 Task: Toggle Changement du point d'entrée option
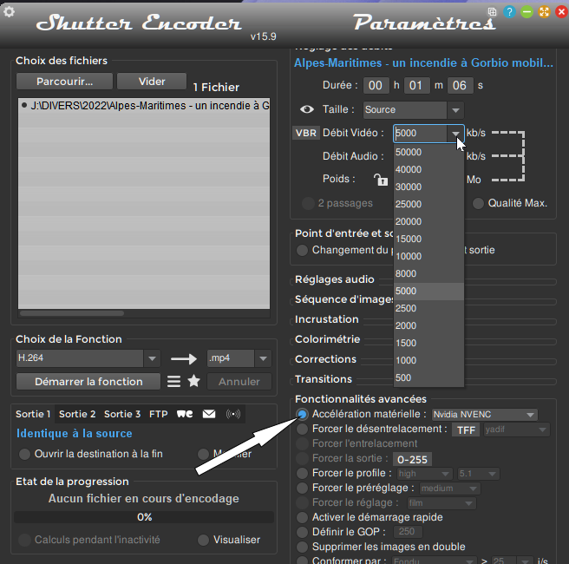(302, 250)
